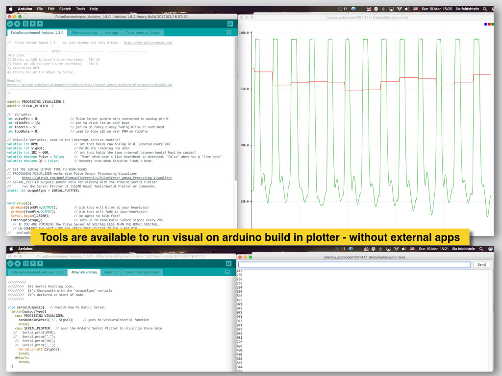Select PulseSensorAmped_Arduino_1.5.0 tab in lower window
Image resolution: width=502 pixels, height=376 pixels.
(x=37, y=272)
